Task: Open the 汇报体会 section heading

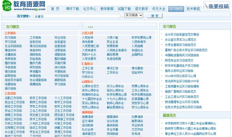Action: coord(87,64)
